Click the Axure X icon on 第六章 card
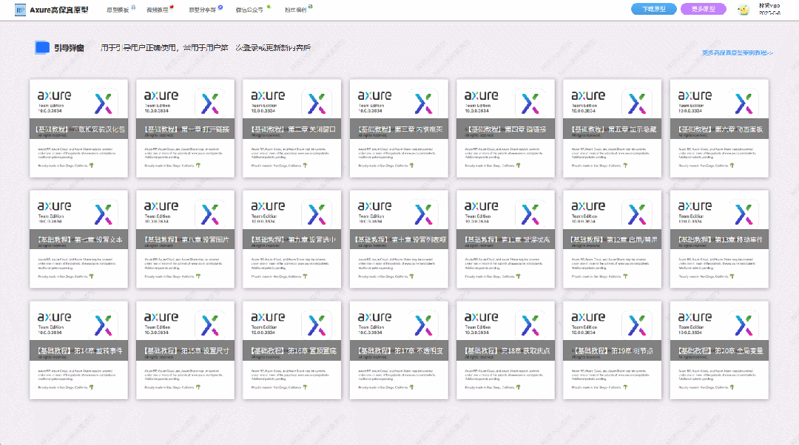 click(x=744, y=103)
